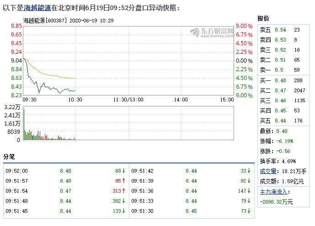Click the 9.85 price axis label
315x226 pixels.
pyautogui.click(x=16, y=26)
